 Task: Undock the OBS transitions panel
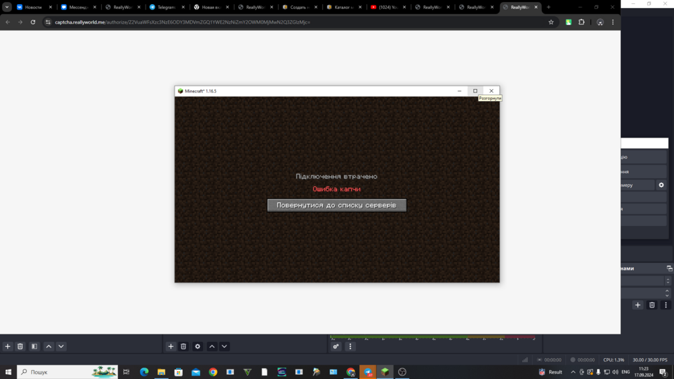point(669,268)
